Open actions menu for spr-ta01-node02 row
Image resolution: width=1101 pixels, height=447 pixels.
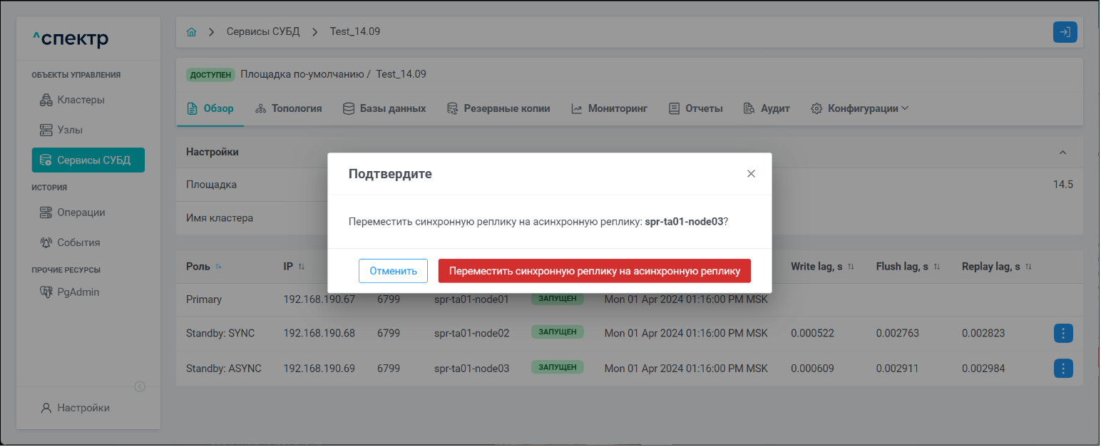point(1062,333)
